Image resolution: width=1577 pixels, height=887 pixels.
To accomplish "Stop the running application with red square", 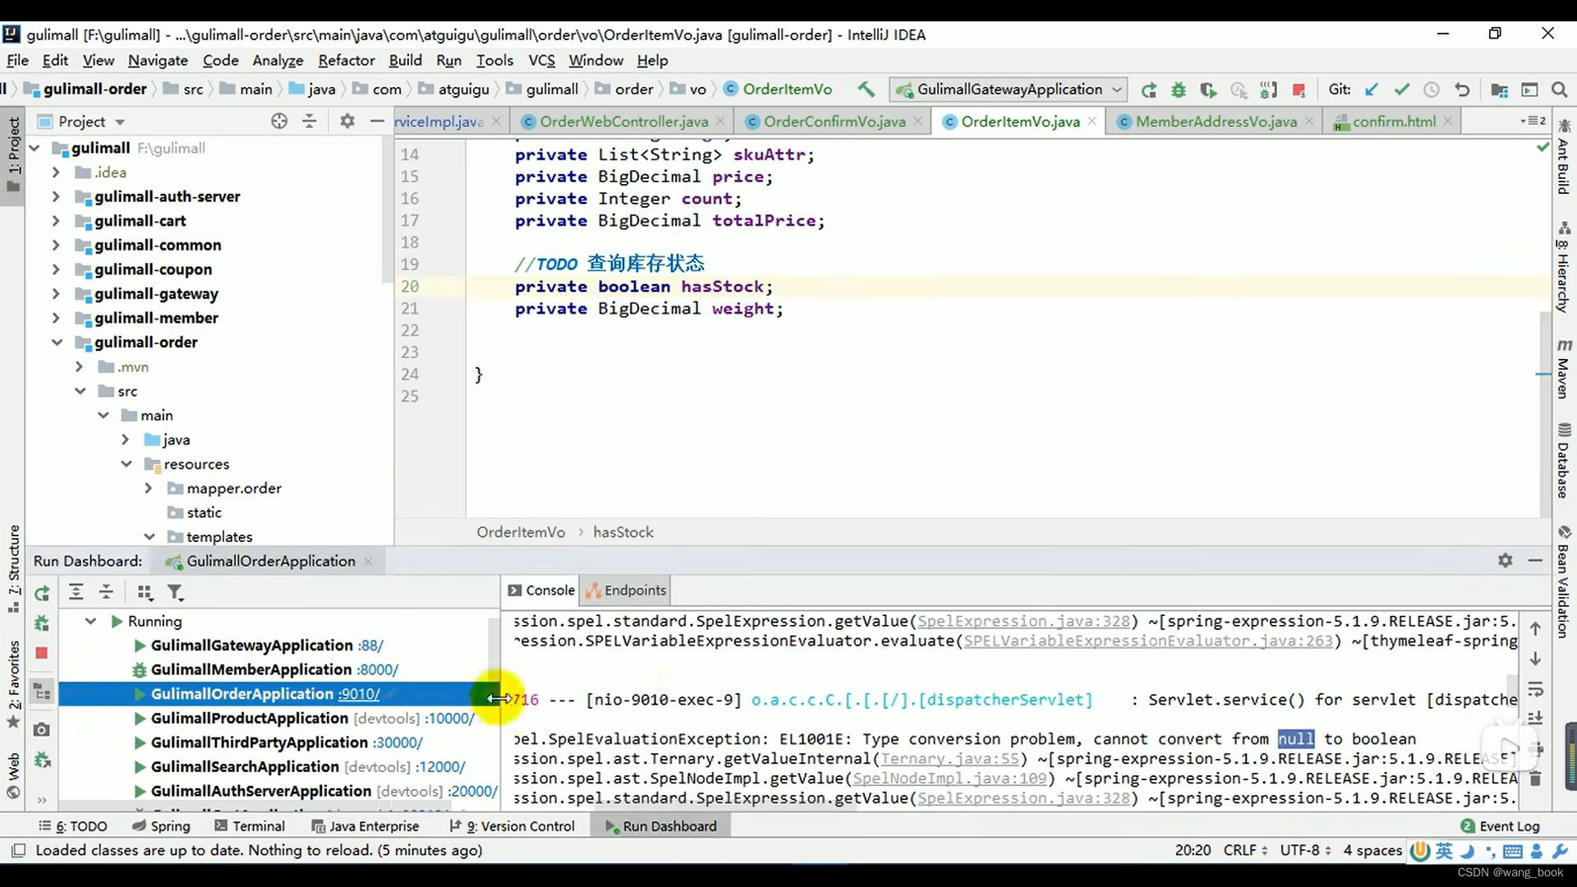I will click(1299, 90).
